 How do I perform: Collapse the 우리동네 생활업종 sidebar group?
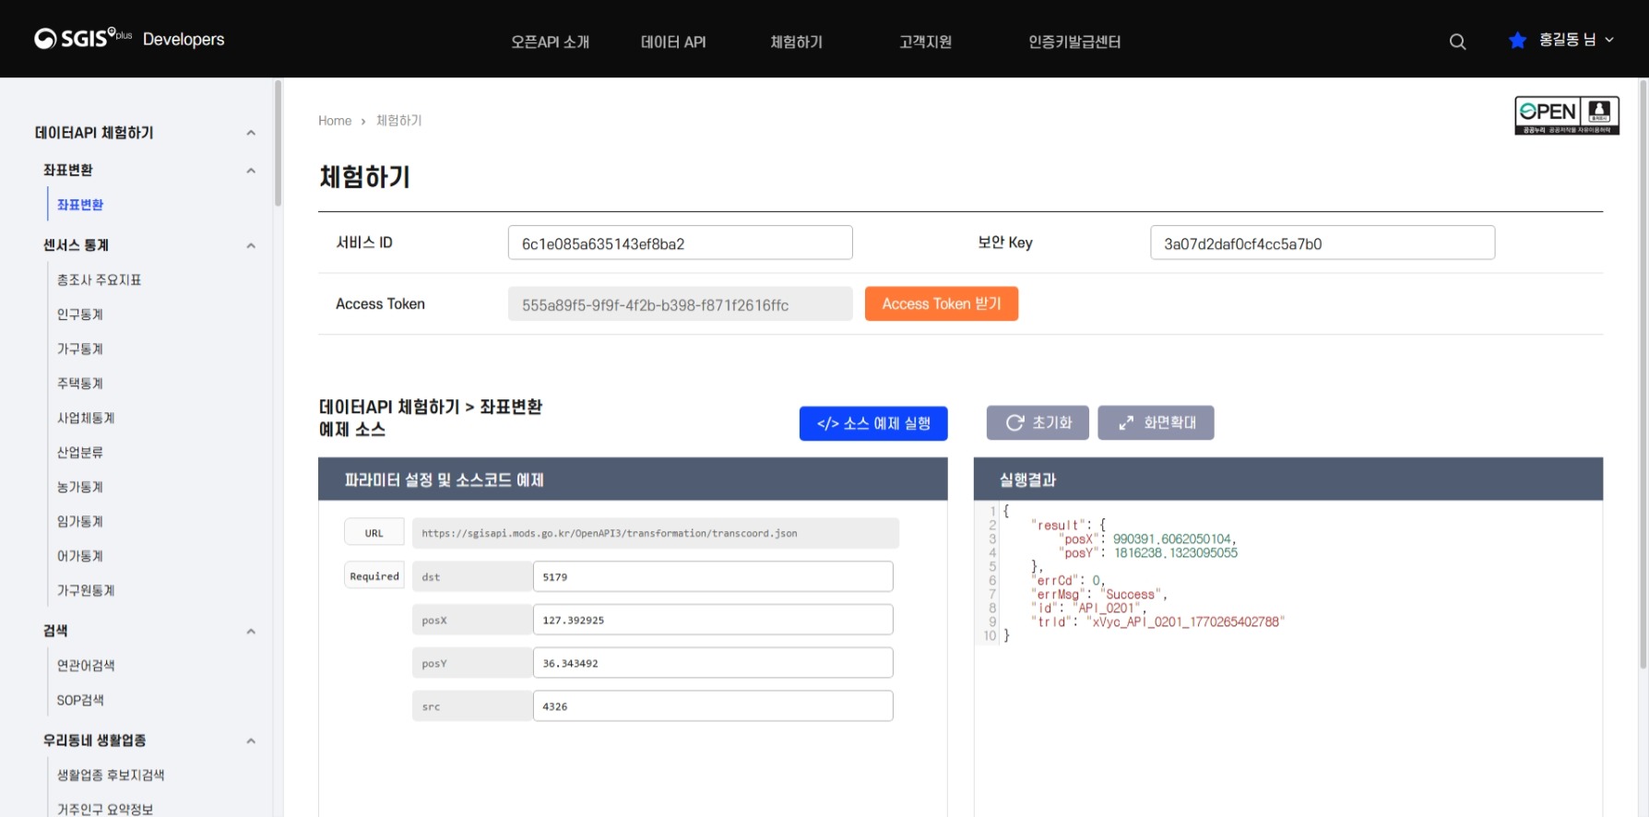[x=251, y=741]
